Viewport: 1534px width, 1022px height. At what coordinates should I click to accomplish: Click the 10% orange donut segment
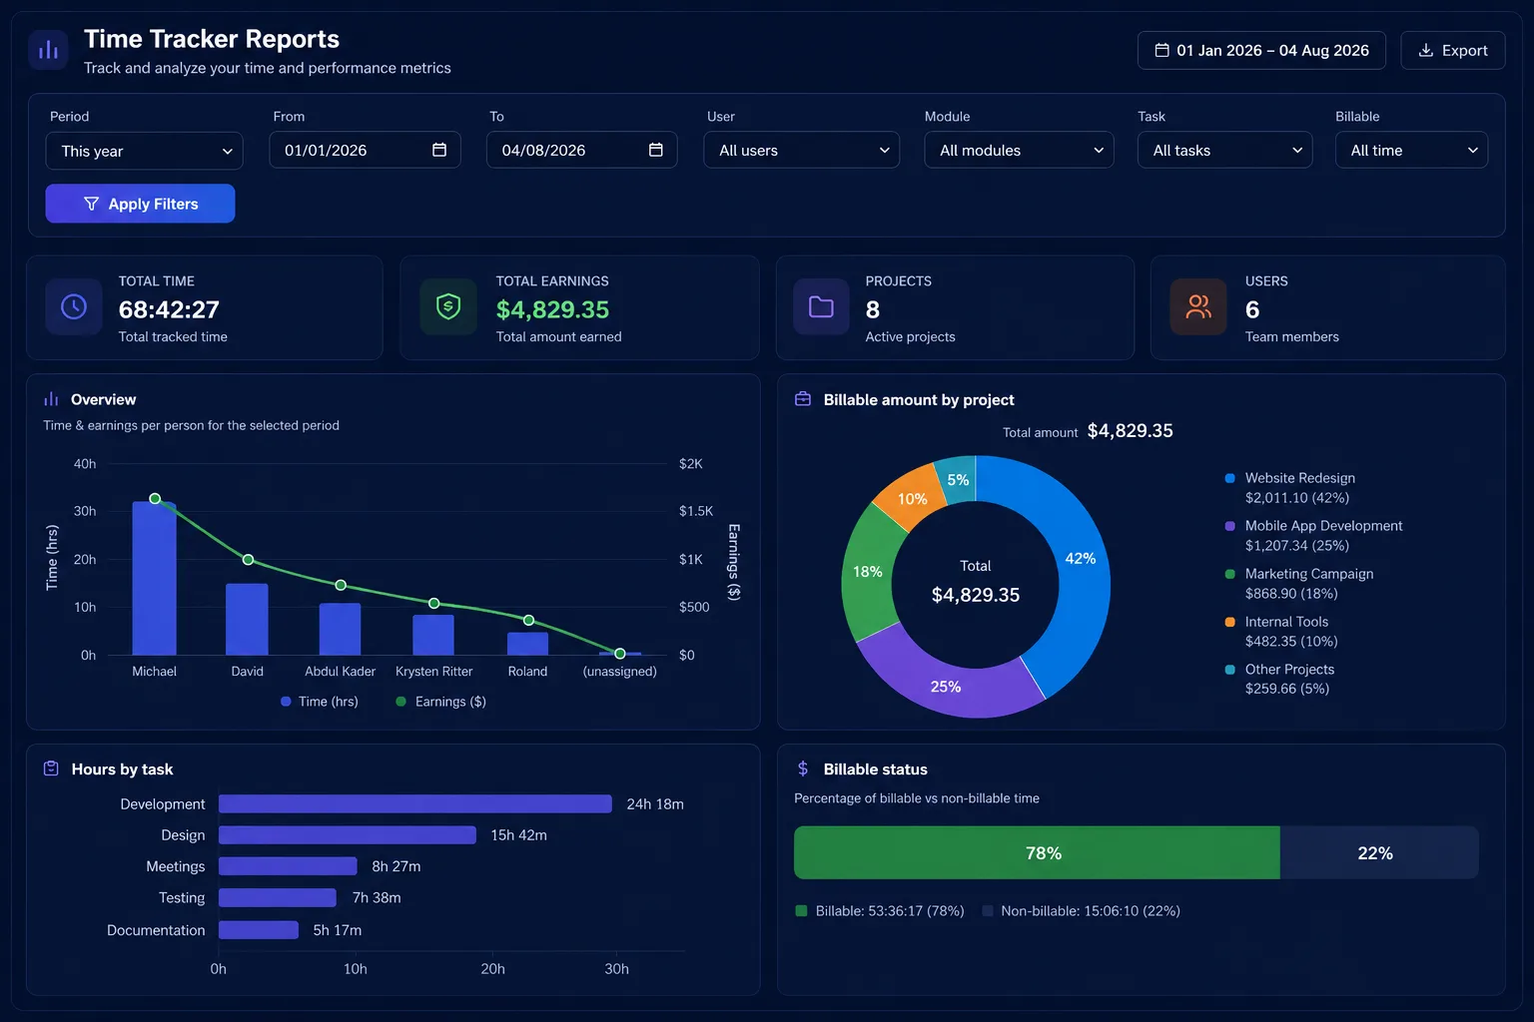pos(912,499)
